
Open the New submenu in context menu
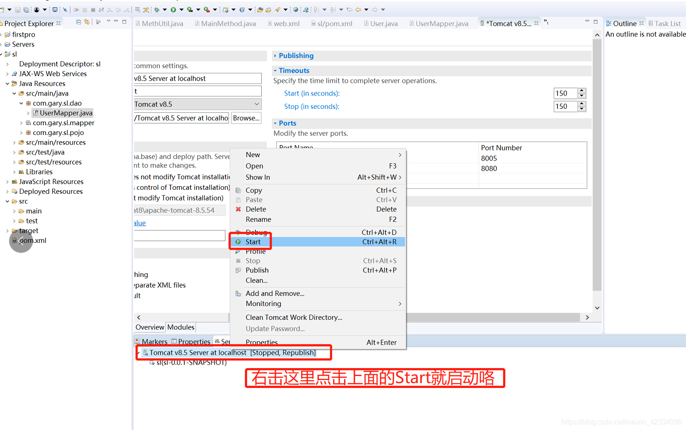318,155
